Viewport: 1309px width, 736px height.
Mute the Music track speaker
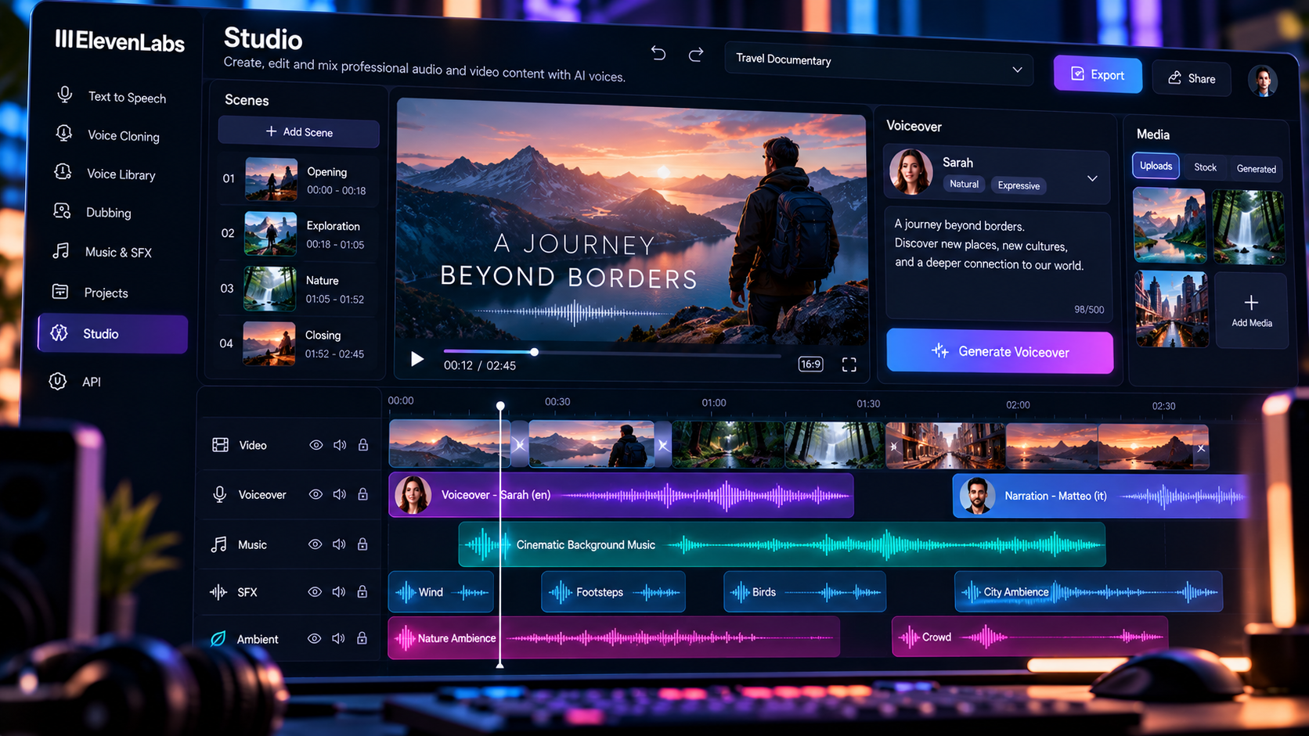[339, 544]
